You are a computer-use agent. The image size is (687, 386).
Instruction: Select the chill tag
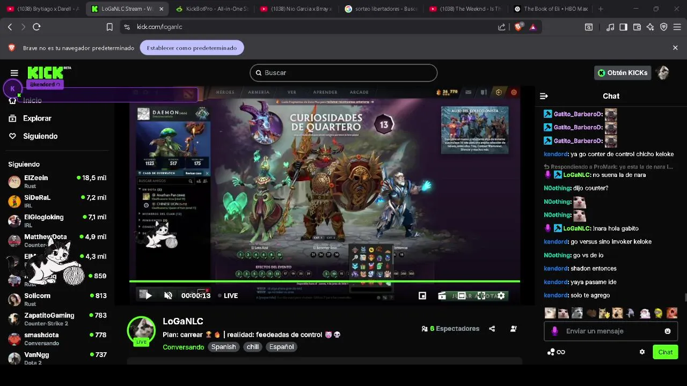(253, 347)
